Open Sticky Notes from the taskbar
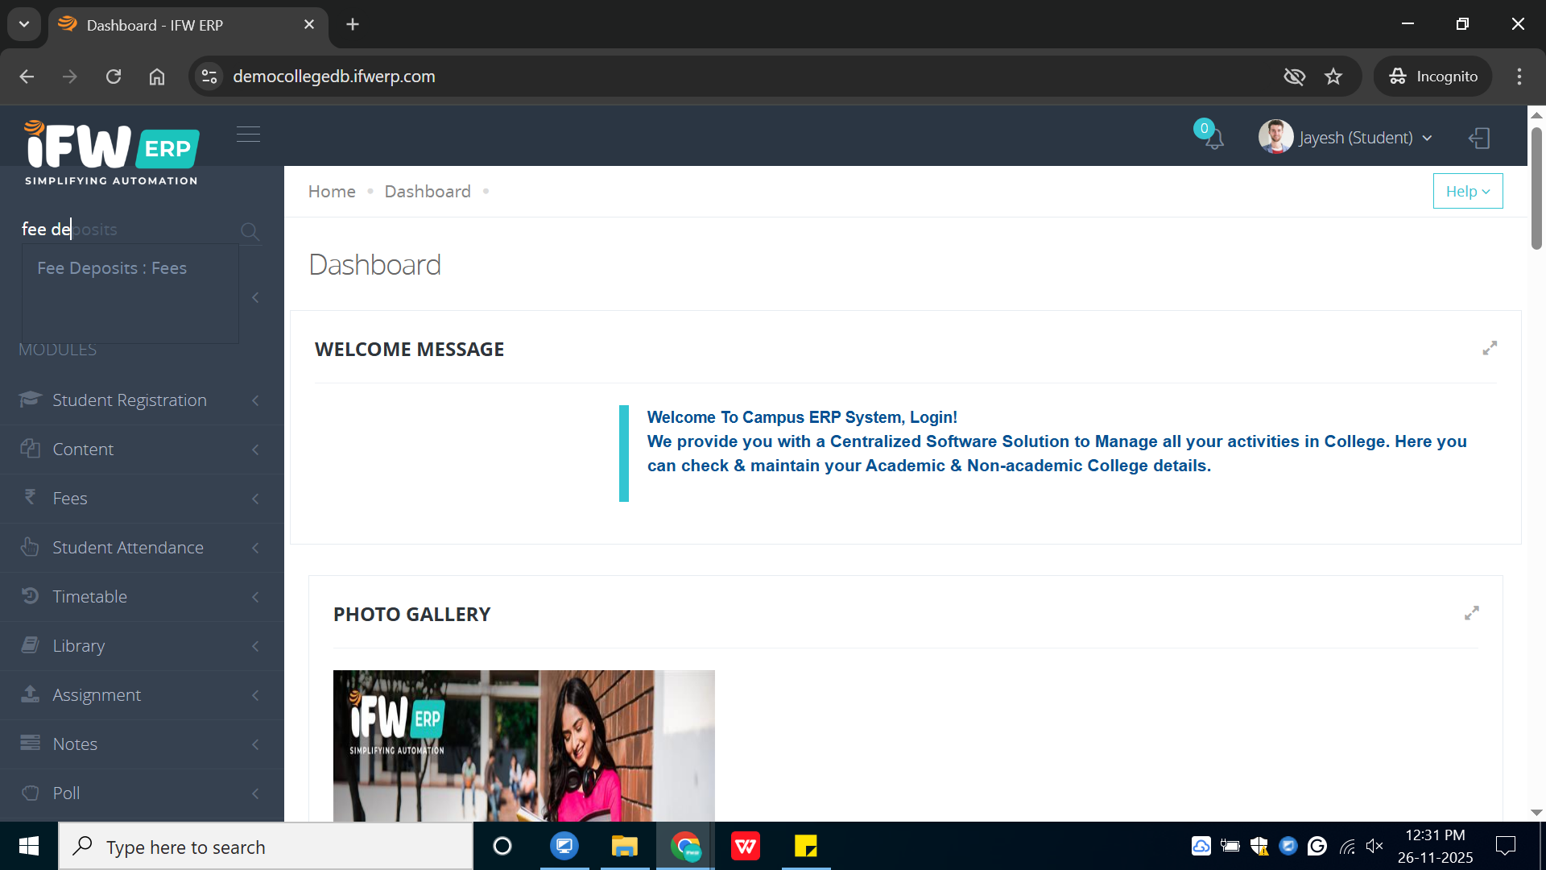Viewport: 1546px width, 870px height. point(806,847)
